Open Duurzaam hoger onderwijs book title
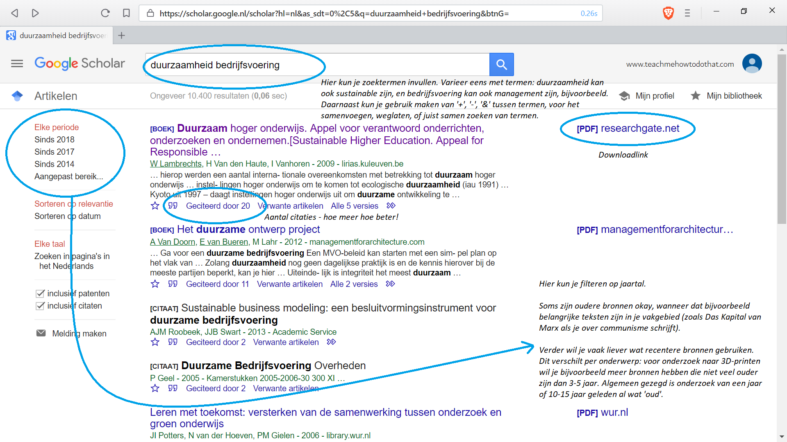Image resolution: width=787 pixels, height=442 pixels. coord(317,140)
